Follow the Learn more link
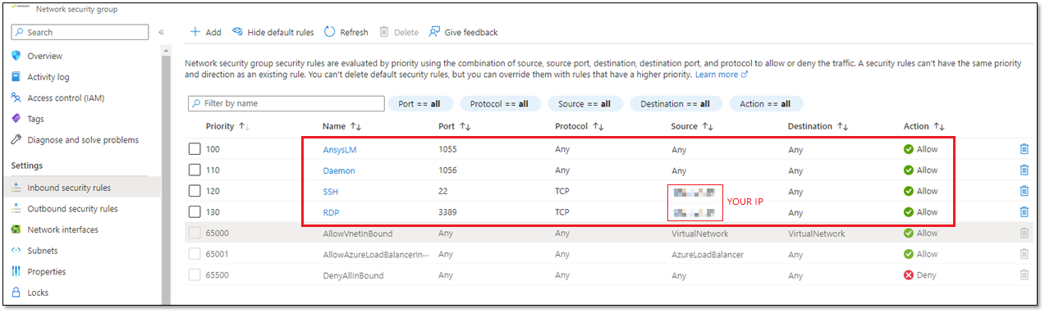The height and width of the screenshot is (313, 1045). coord(722,75)
